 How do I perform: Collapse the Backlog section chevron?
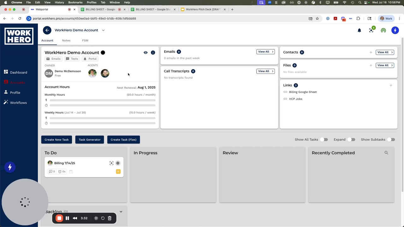121,212
